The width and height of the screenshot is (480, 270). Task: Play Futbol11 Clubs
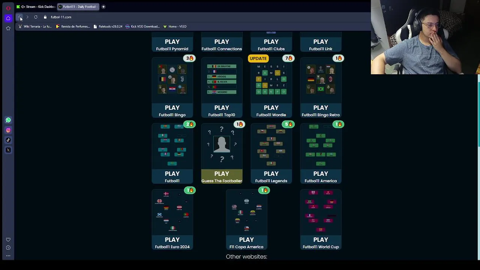pyautogui.click(x=271, y=45)
